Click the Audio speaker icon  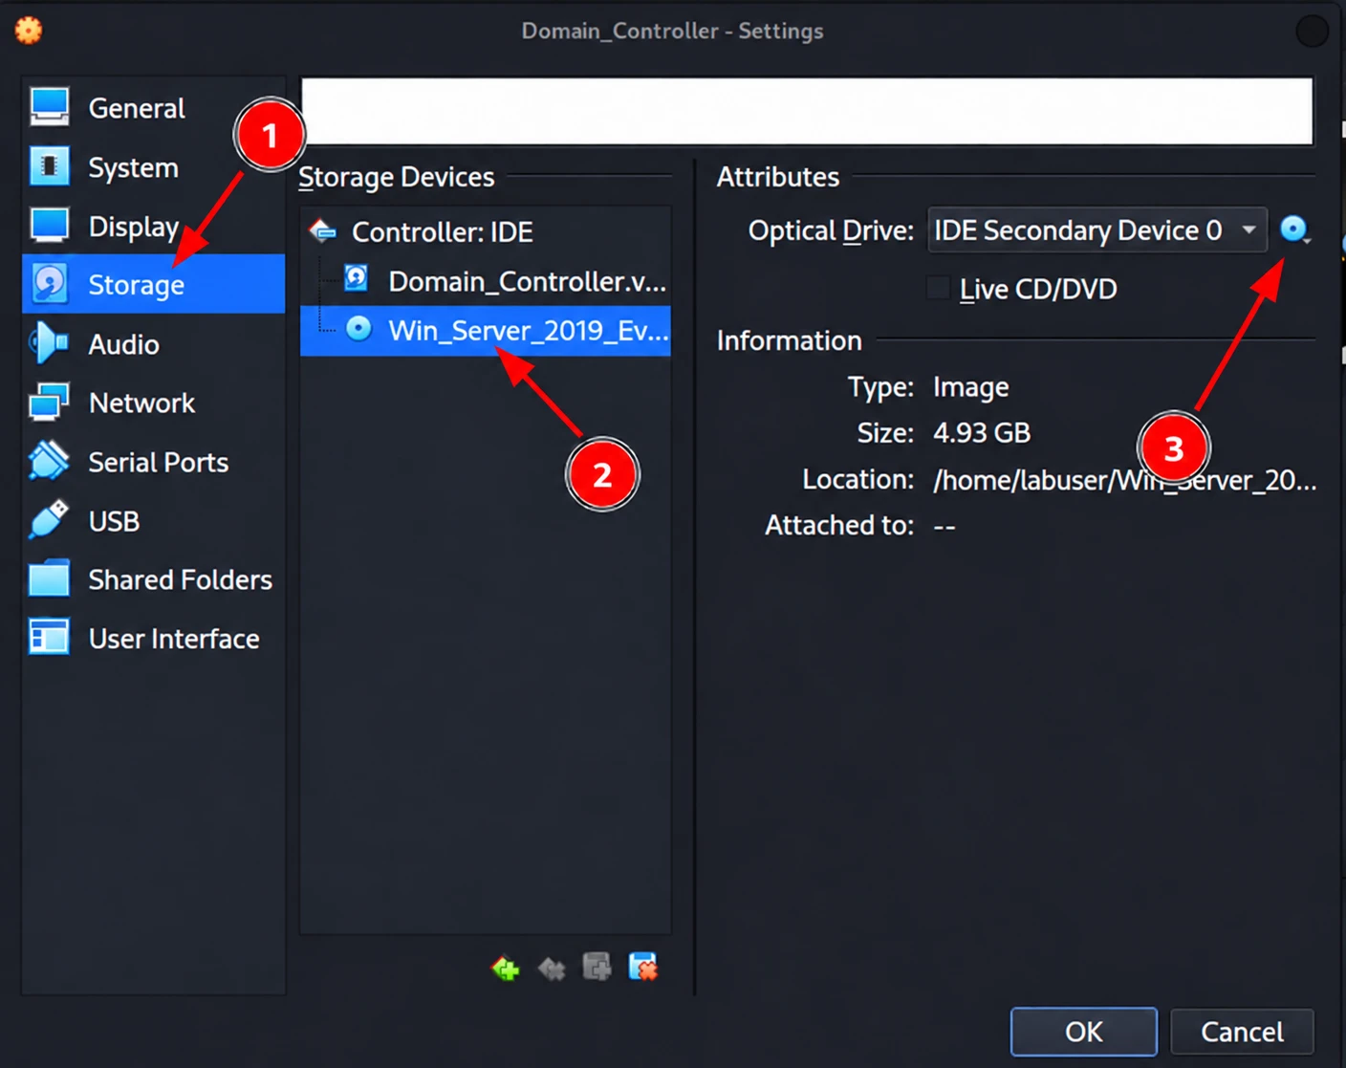[x=49, y=343]
